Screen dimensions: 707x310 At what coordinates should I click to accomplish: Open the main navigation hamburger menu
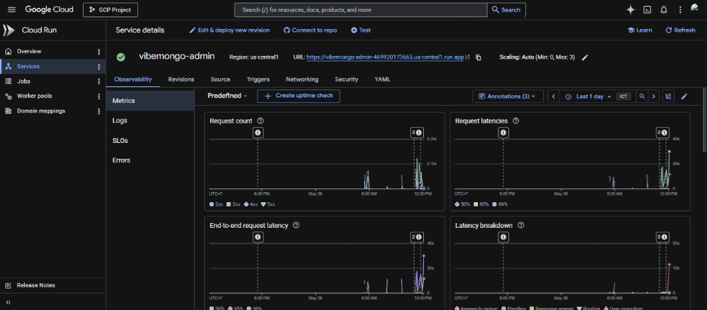[12, 10]
